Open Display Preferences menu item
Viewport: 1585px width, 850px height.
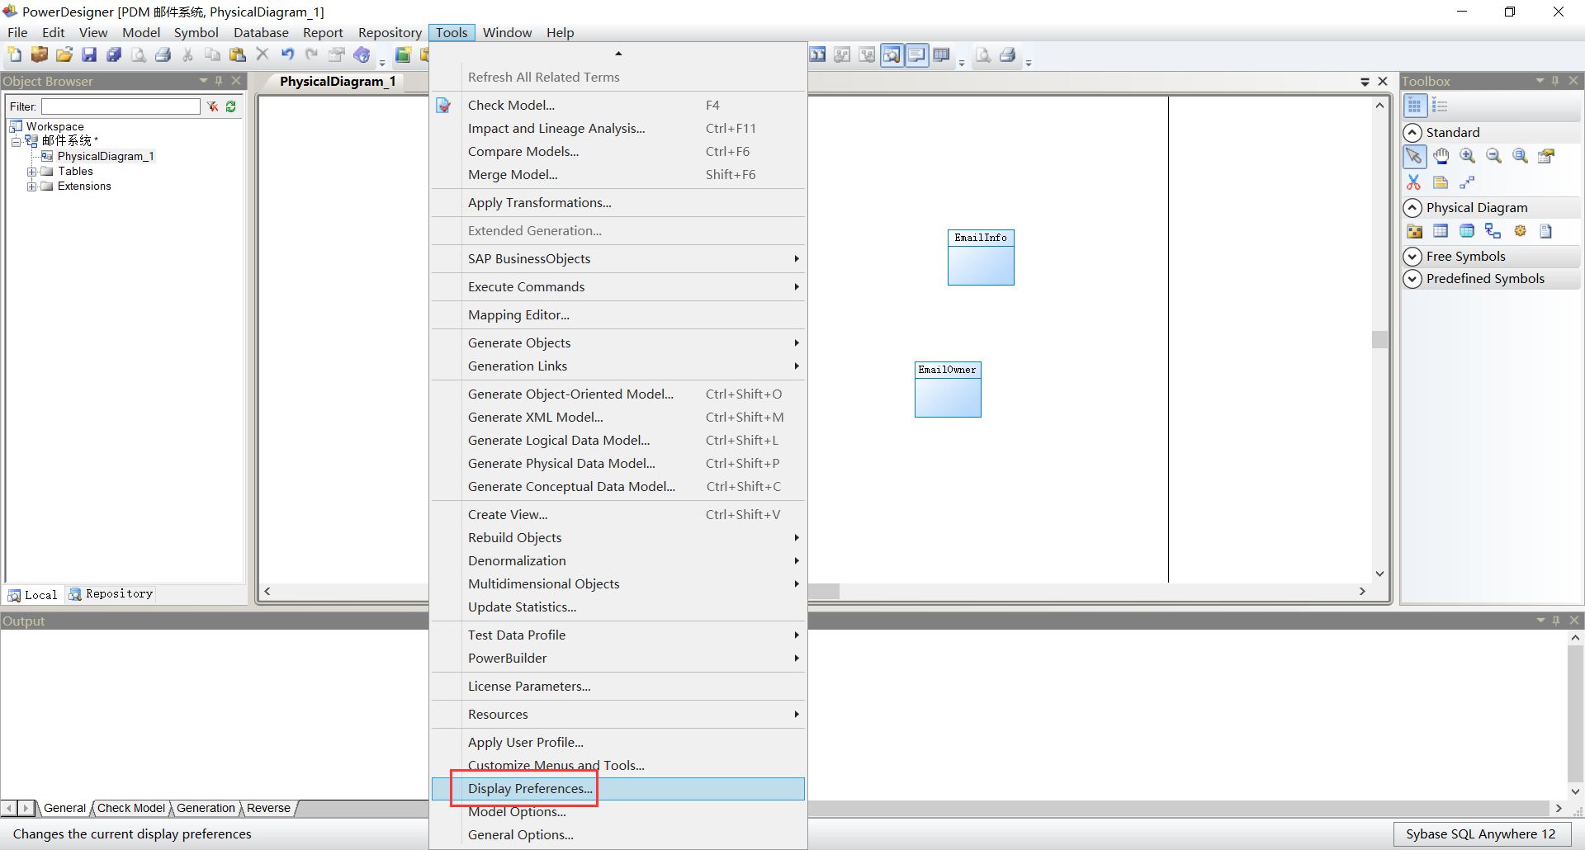618,789
